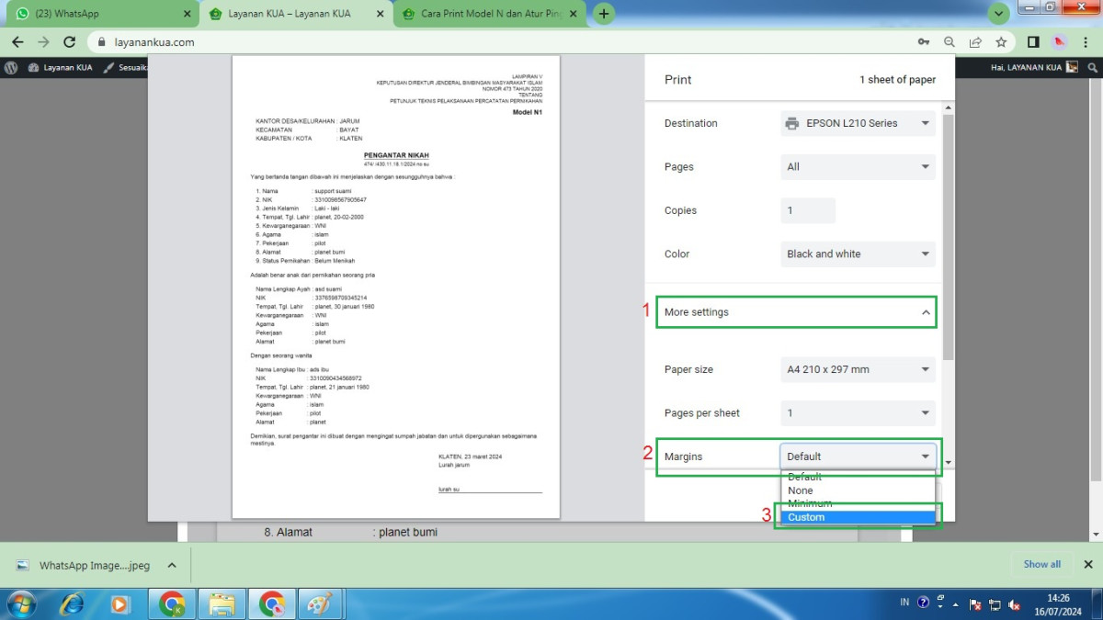Switch to Cara Print Model N tab
Viewport: 1103px width, 620px height.
490,14
